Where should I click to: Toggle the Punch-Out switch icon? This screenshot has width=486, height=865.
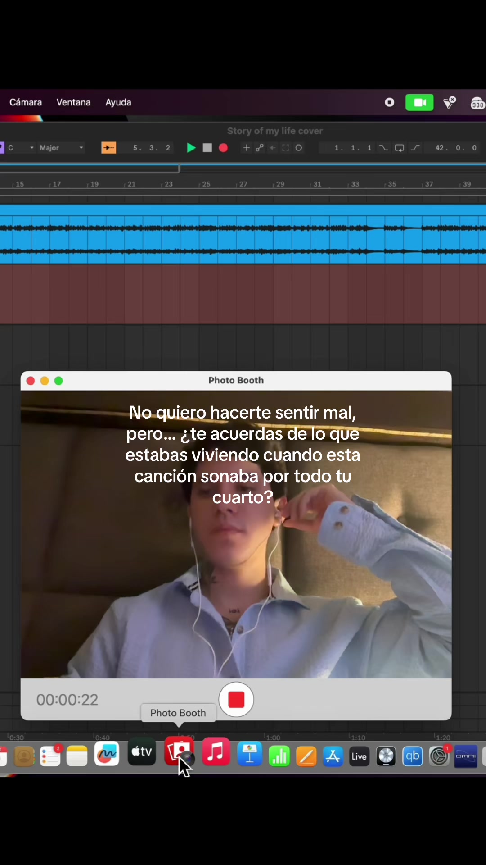[x=415, y=148]
